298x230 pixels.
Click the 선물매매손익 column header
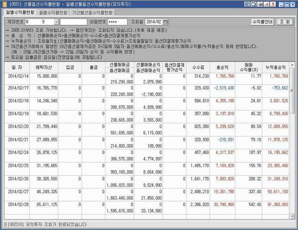pos(148,65)
